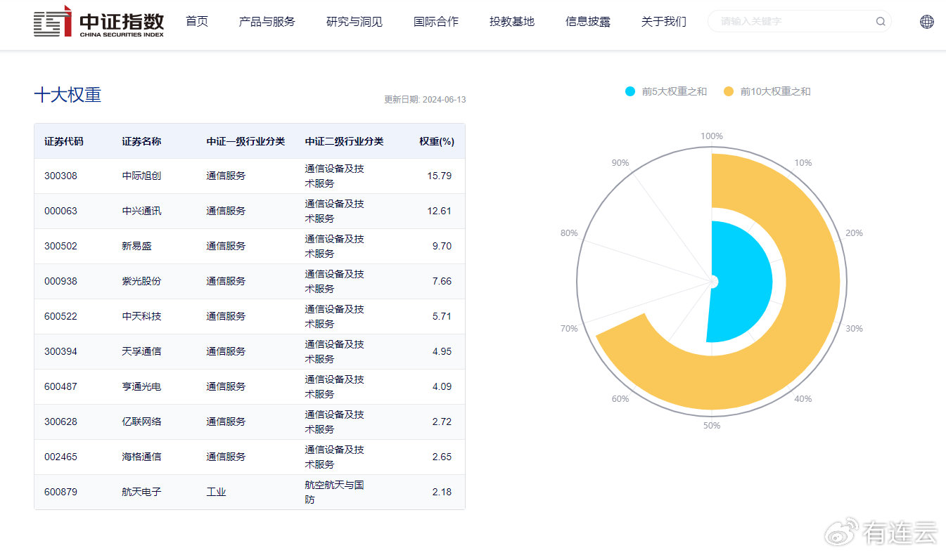This screenshot has width=946, height=555.
Task: Click the yellow legend color dot
Action: 729,91
